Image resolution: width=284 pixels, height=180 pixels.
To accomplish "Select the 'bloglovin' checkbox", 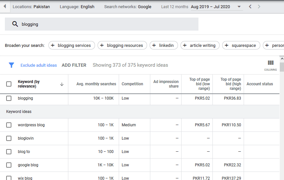I will coord(9,138).
